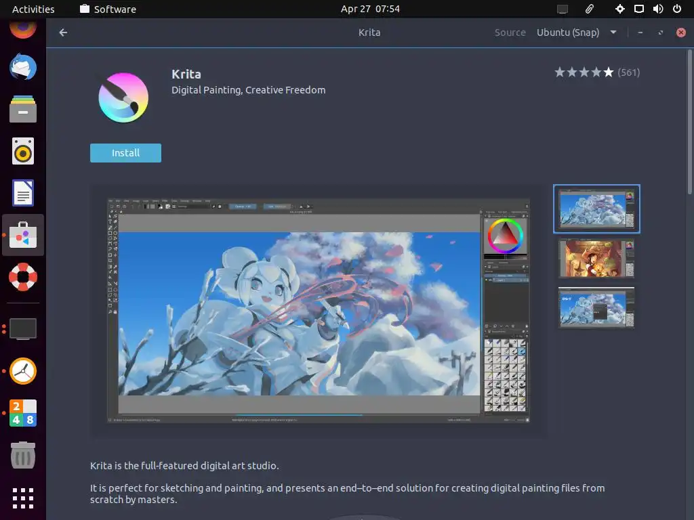Select the first Krita screenshot thumbnail
Image resolution: width=694 pixels, height=520 pixels.
pos(596,209)
